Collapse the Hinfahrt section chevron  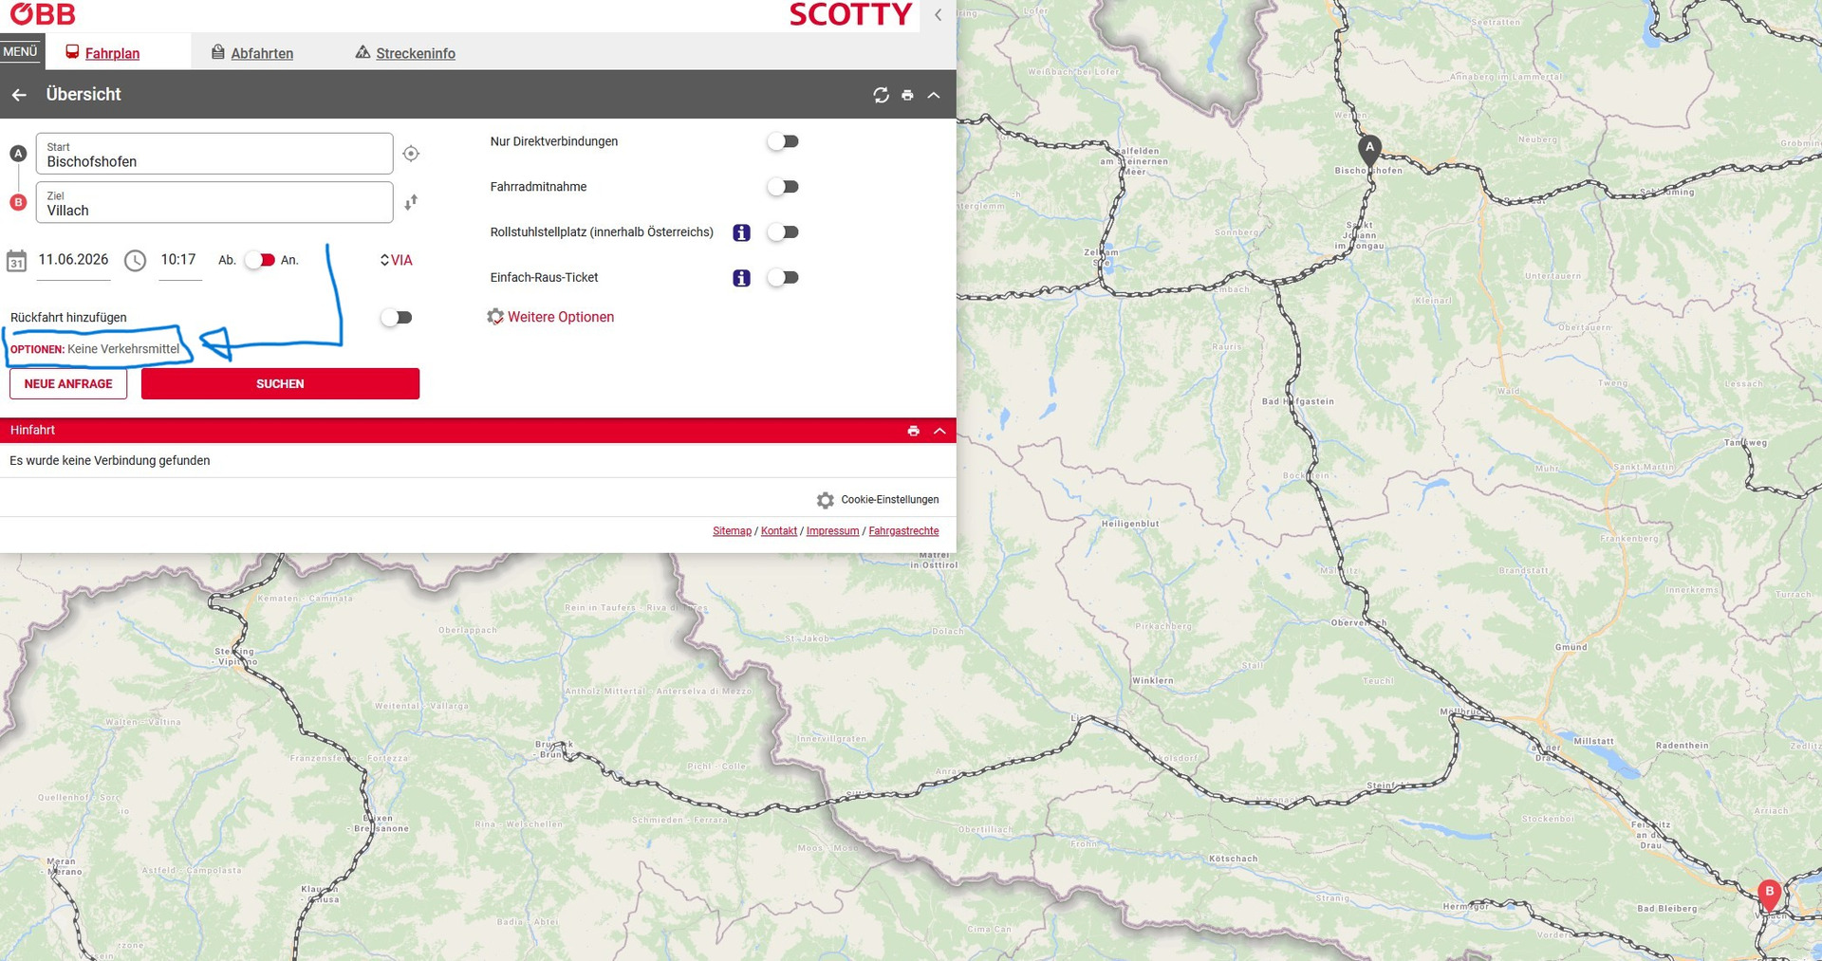[x=939, y=431]
